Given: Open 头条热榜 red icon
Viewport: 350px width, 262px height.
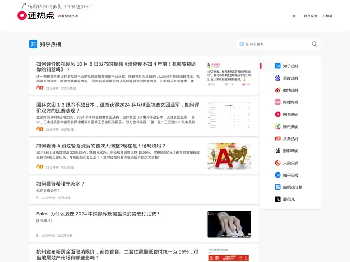Looking at the screenshot, I should tap(278, 139).
